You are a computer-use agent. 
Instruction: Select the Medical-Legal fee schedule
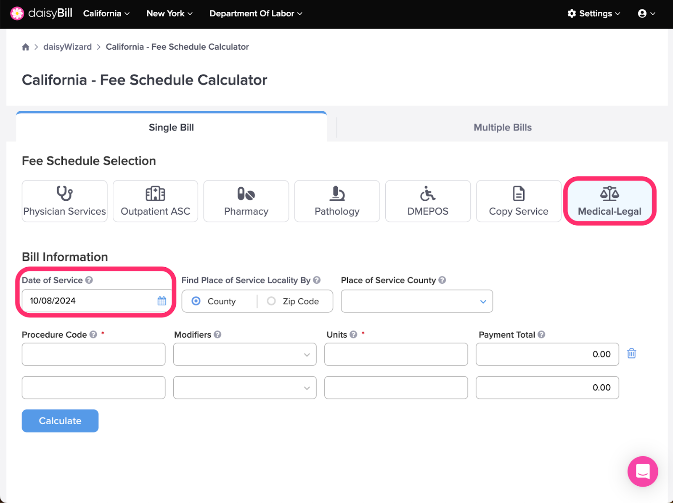[x=609, y=201]
